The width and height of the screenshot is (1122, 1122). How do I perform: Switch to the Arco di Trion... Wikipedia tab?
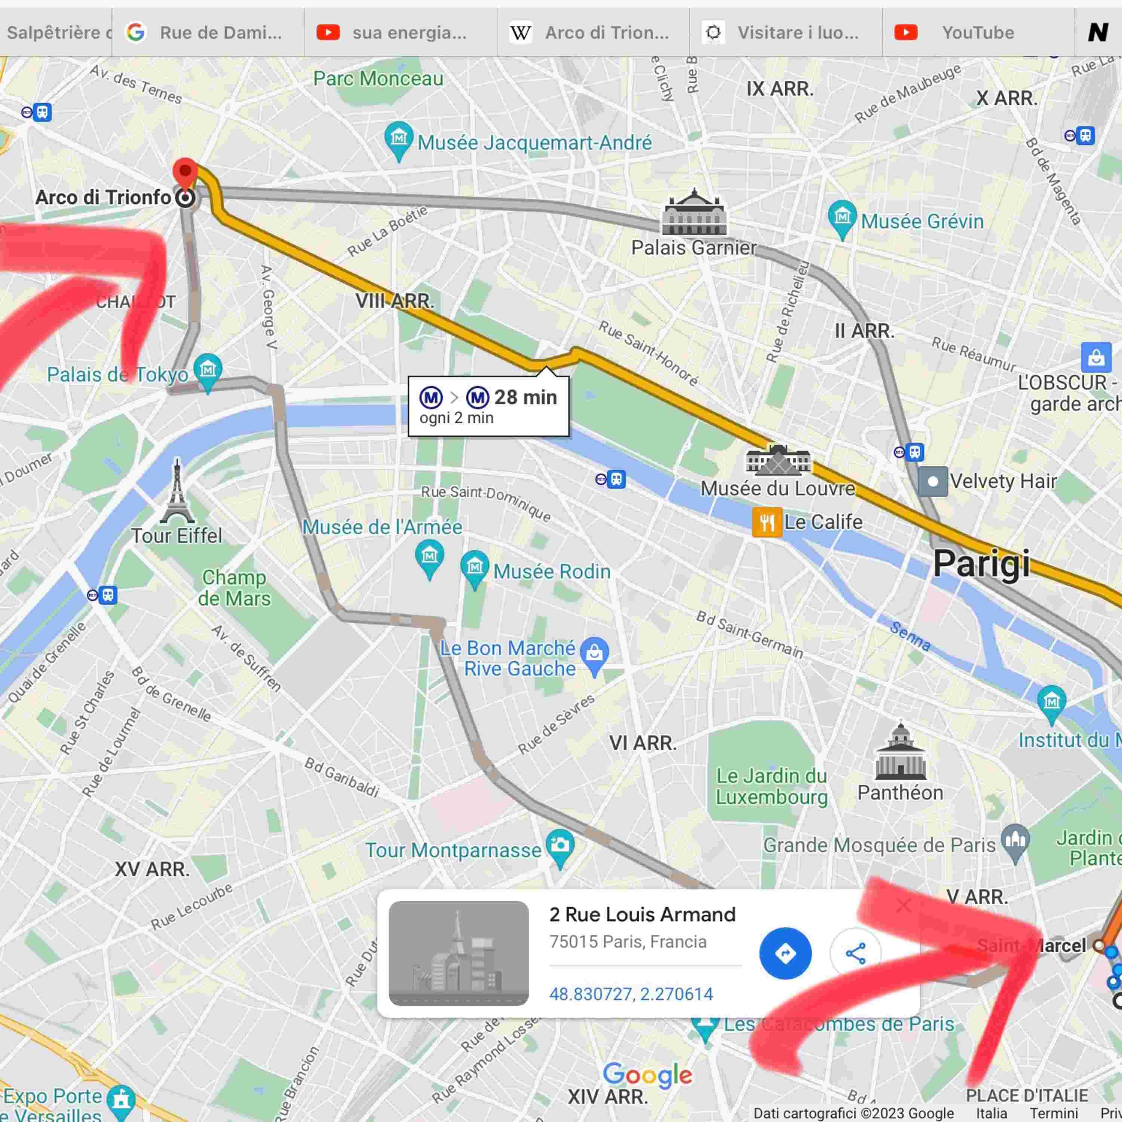click(593, 33)
